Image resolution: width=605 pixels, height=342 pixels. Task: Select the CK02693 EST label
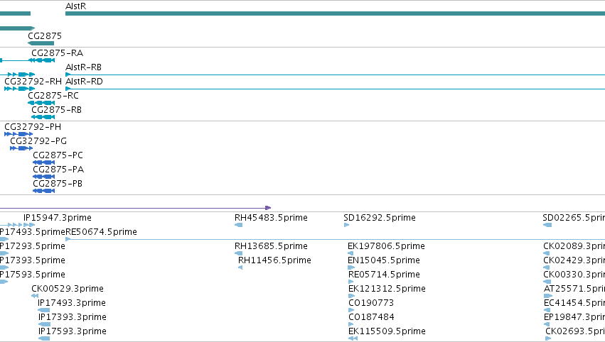575,332
